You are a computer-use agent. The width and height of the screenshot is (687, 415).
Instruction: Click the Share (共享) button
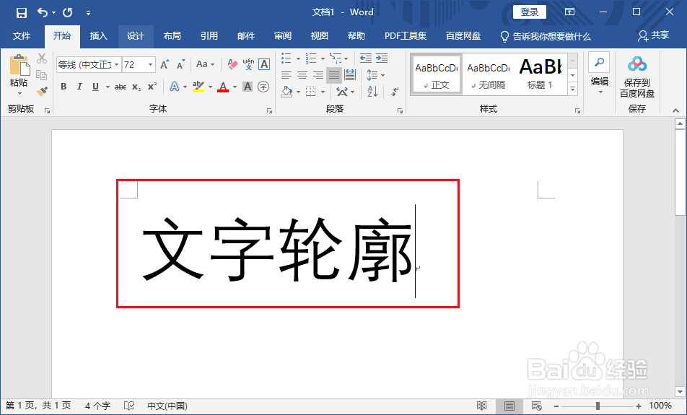(653, 35)
